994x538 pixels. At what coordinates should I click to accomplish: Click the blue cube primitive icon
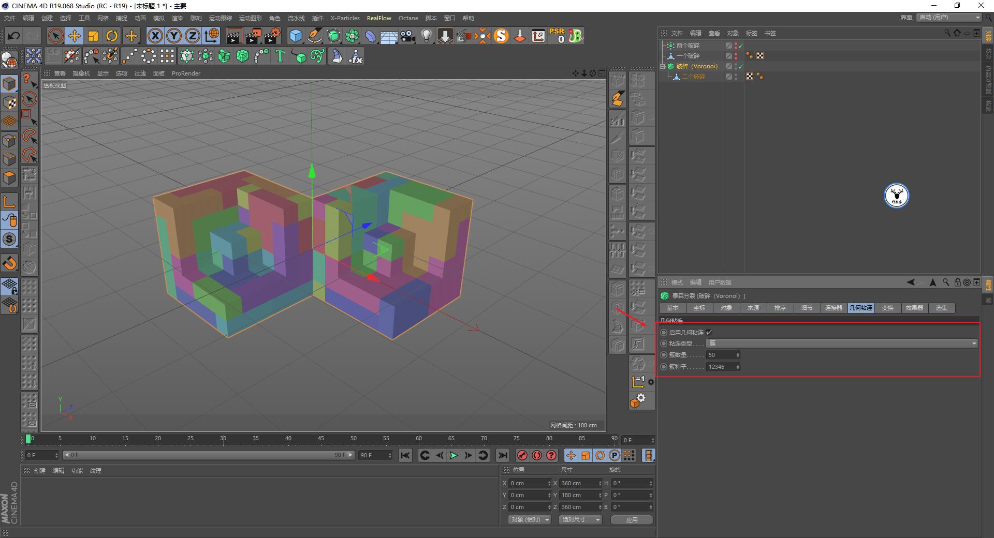(x=296, y=36)
